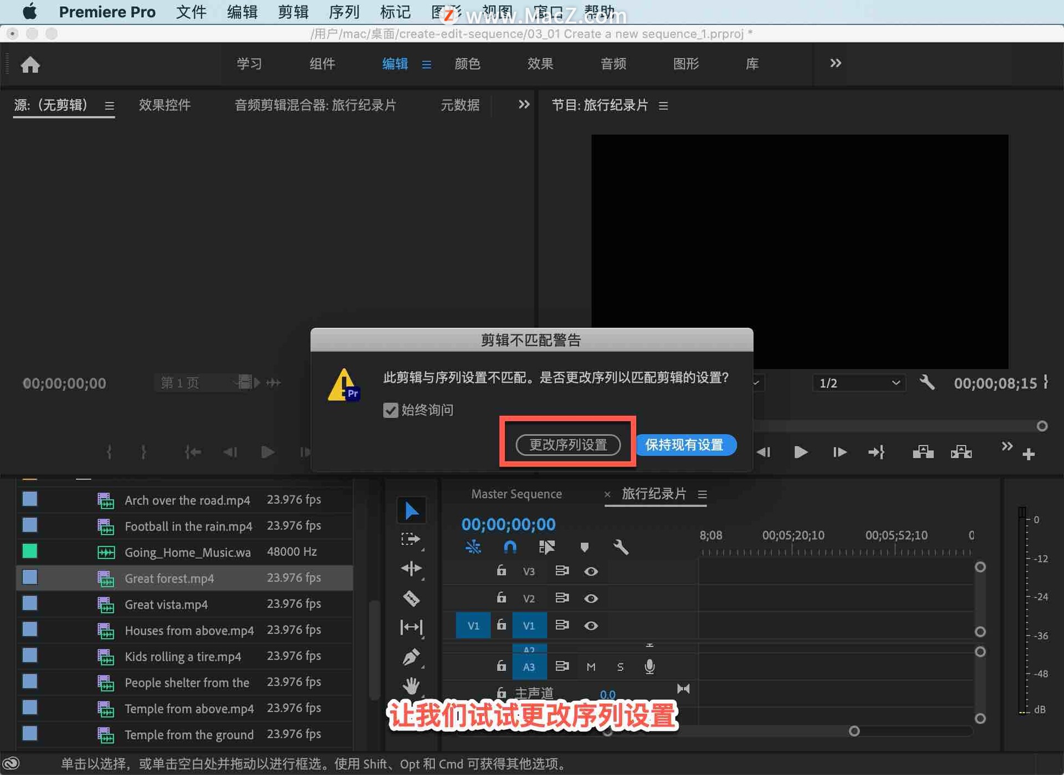Viewport: 1064px width, 775px height.
Task: Toggle V2 track eye visibility
Action: [591, 598]
